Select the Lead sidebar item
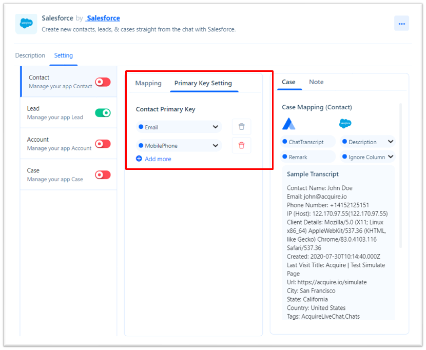 click(x=69, y=112)
